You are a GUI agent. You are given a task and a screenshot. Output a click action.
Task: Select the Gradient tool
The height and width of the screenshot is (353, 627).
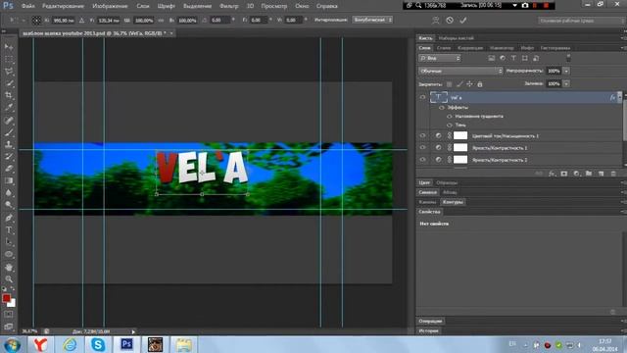point(9,180)
